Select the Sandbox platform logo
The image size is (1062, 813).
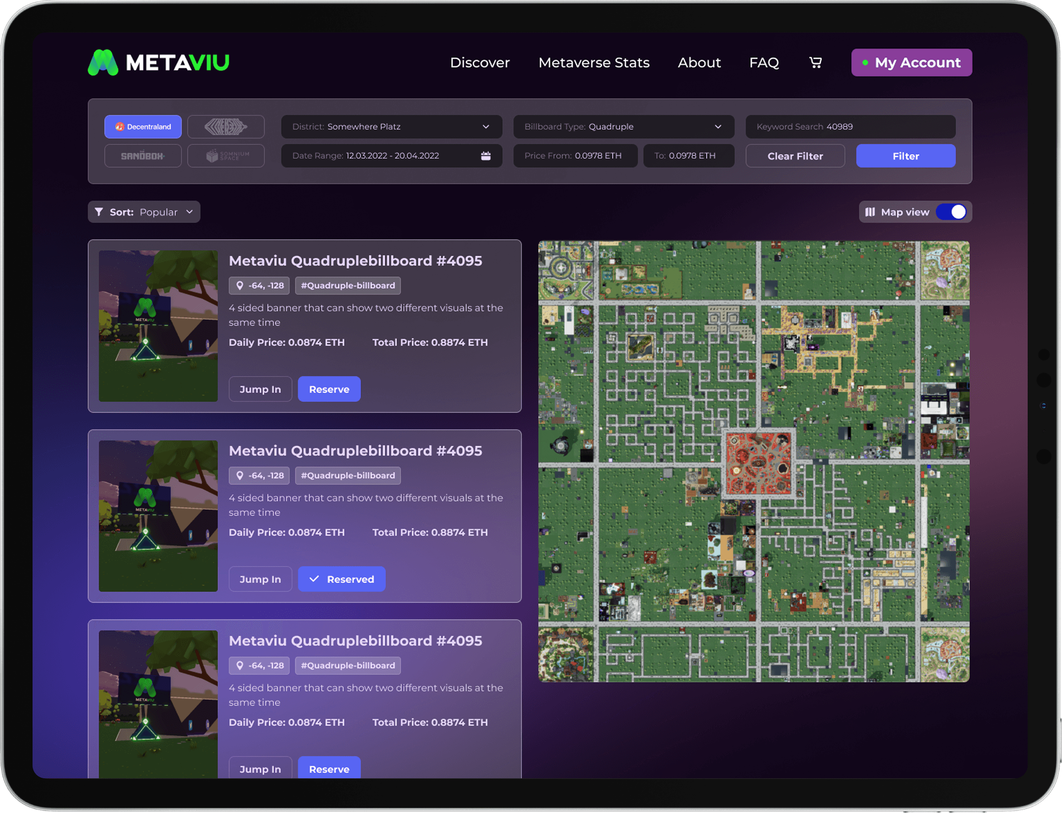[143, 156]
